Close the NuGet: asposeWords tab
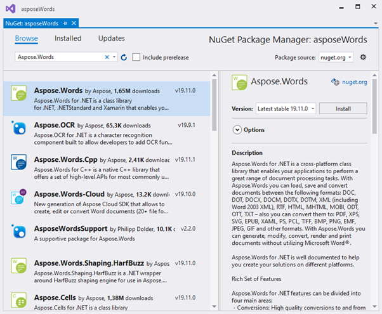 (74, 23)
